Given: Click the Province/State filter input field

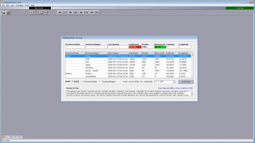Looking at the screenshot, I should (x=75, y=47).
